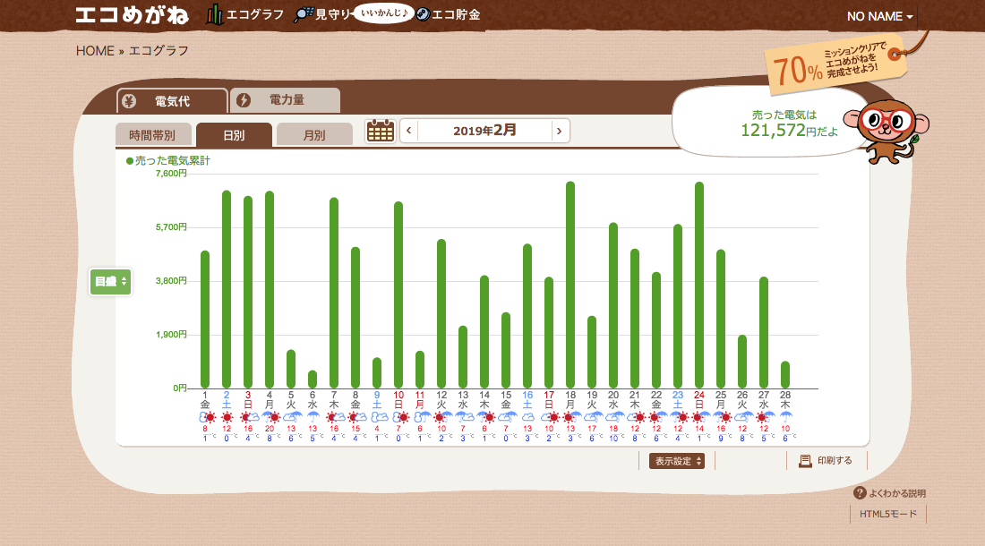Screen dimensions: 985x546
Task: Click the bar for day 1
Action: [205, 320]
